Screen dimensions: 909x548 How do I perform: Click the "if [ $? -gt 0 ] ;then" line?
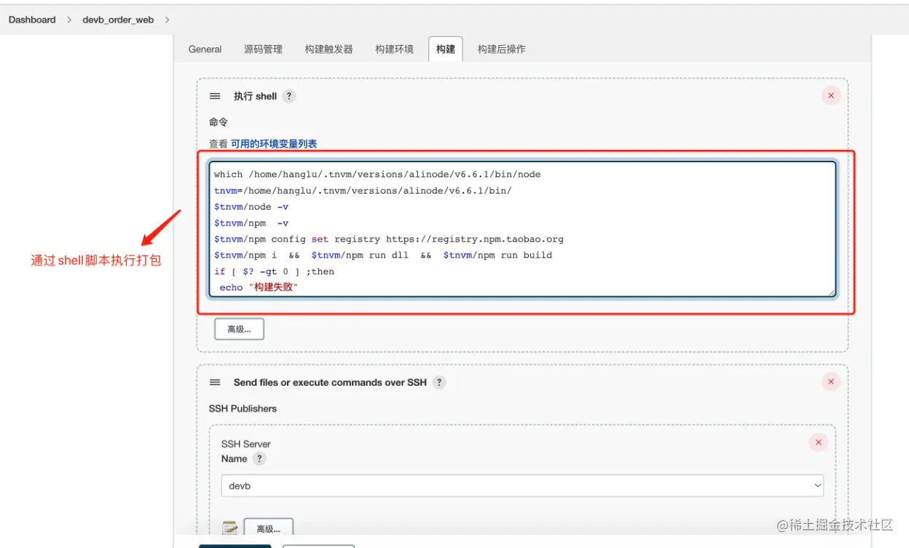[x=274, y=271]
